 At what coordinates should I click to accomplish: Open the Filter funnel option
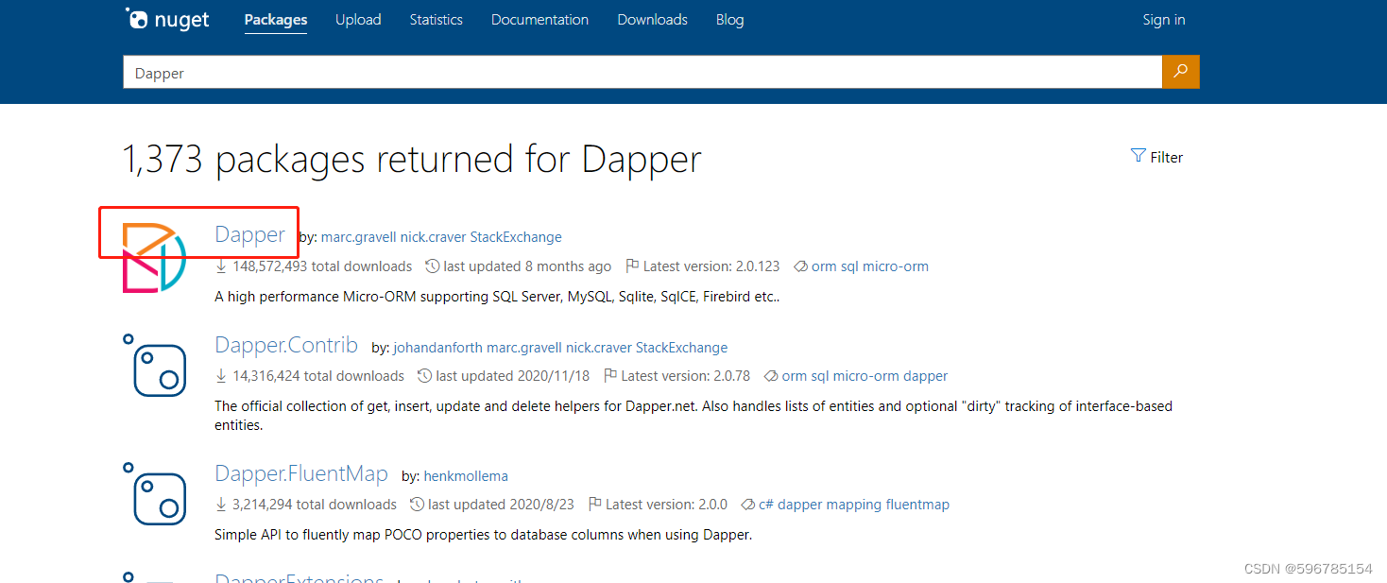click(x=1156, y=157)
